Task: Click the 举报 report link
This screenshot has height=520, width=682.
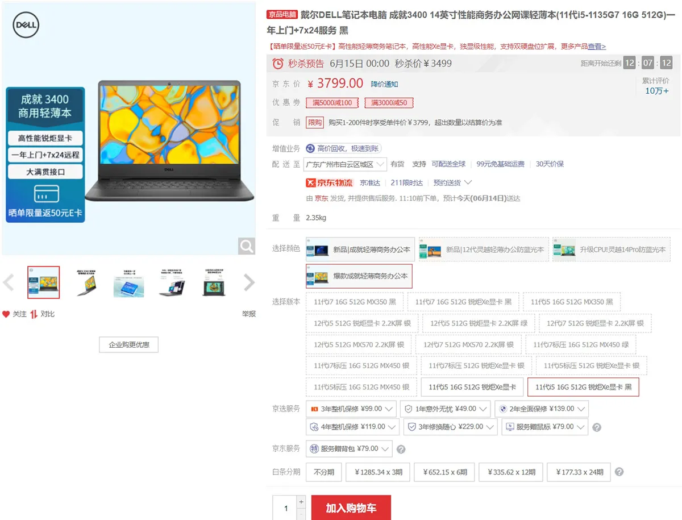Action: tap(249, 314)
